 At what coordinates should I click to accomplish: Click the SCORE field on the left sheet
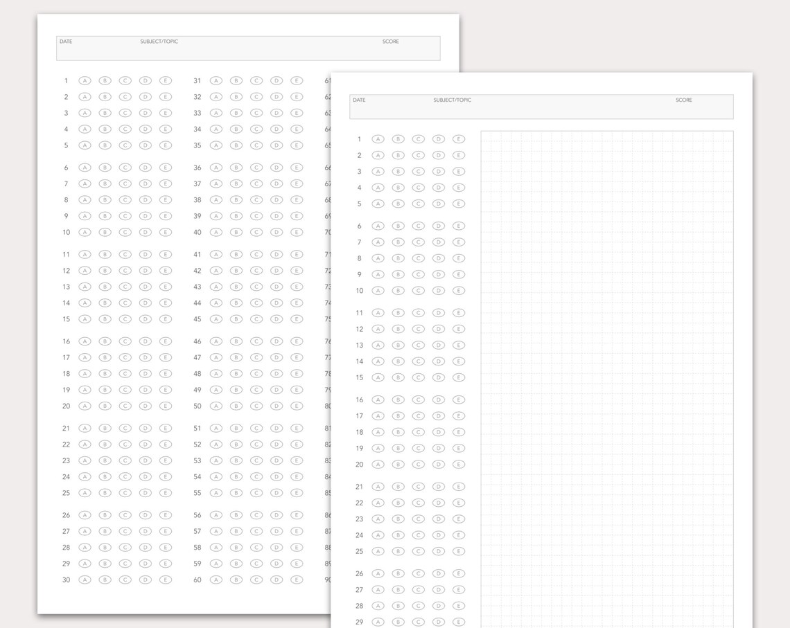coord(409,48)
